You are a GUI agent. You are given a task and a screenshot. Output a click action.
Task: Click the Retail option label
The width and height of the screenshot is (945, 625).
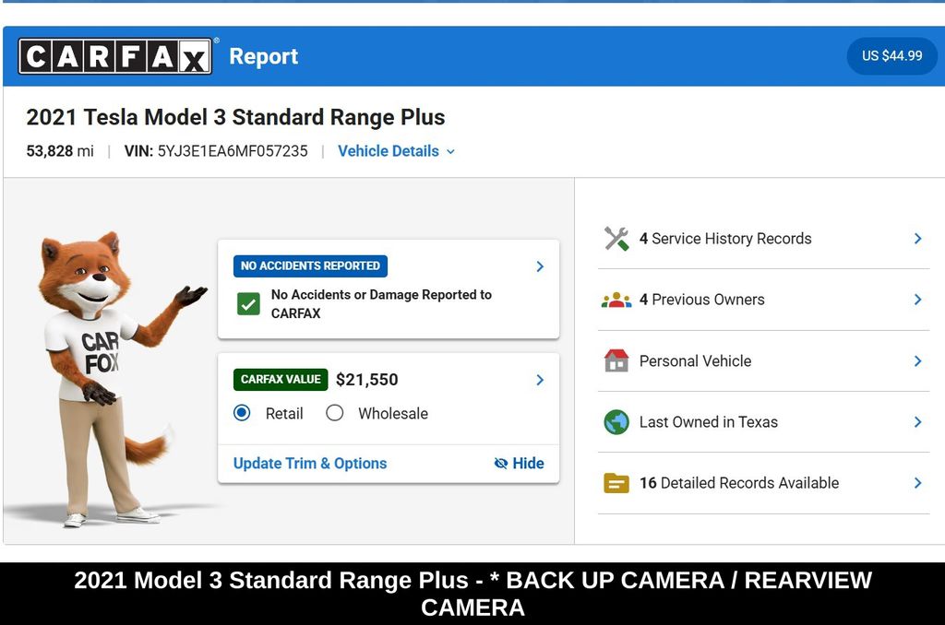pos(284,414)
